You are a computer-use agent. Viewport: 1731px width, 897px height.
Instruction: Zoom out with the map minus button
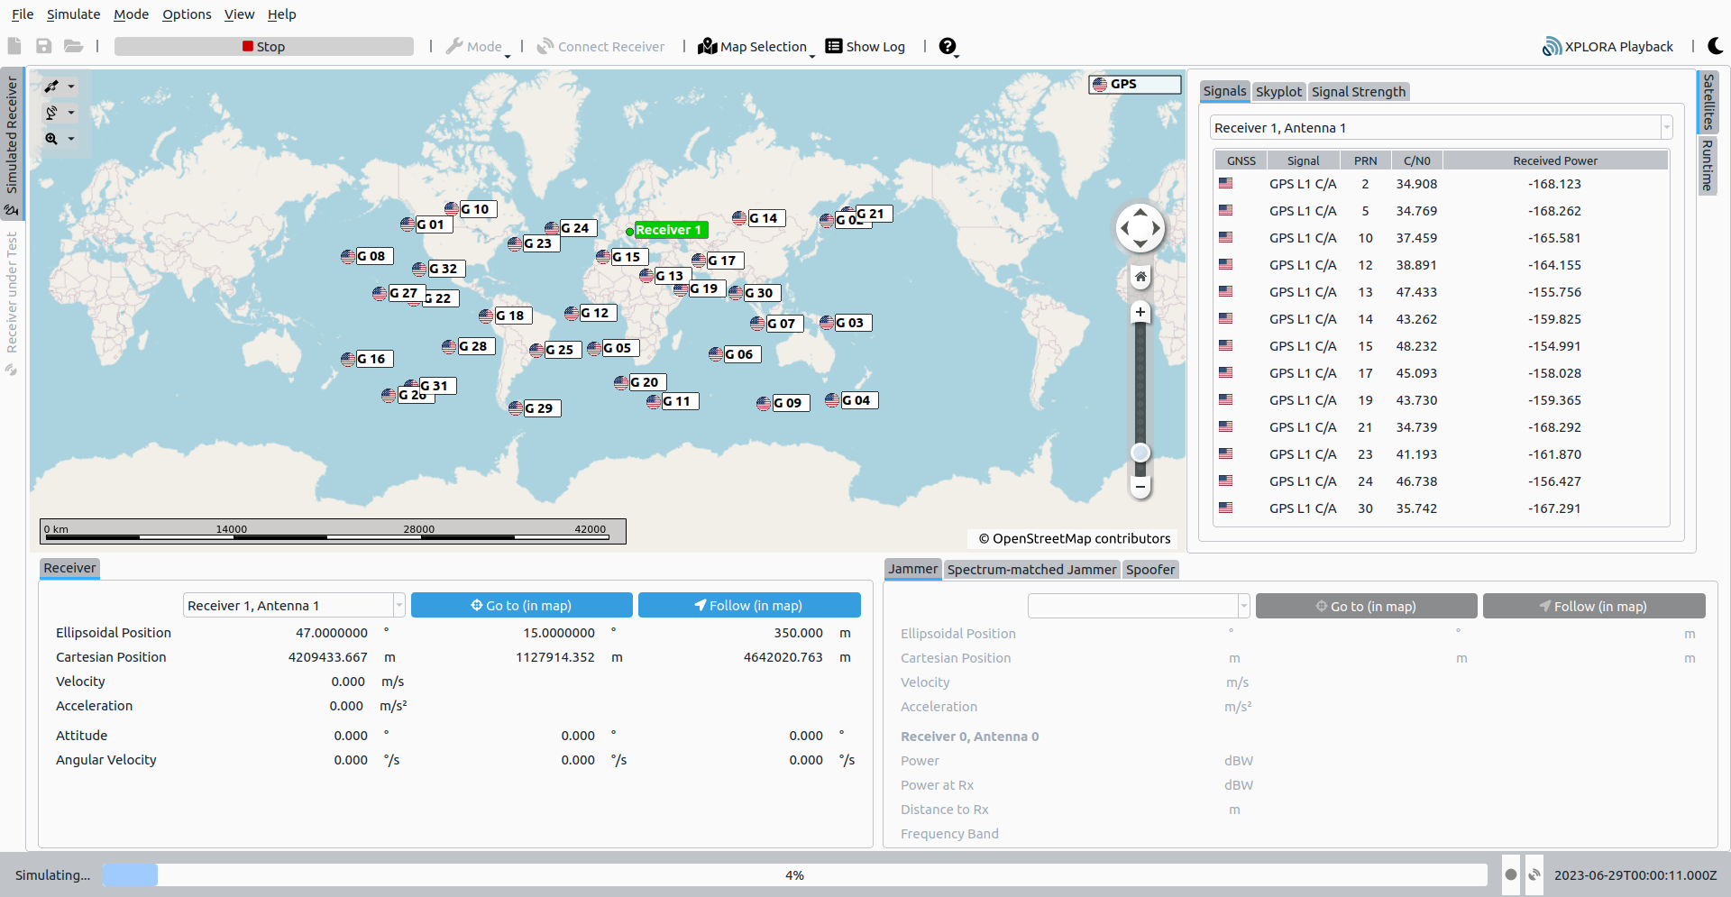(1140, 487)
